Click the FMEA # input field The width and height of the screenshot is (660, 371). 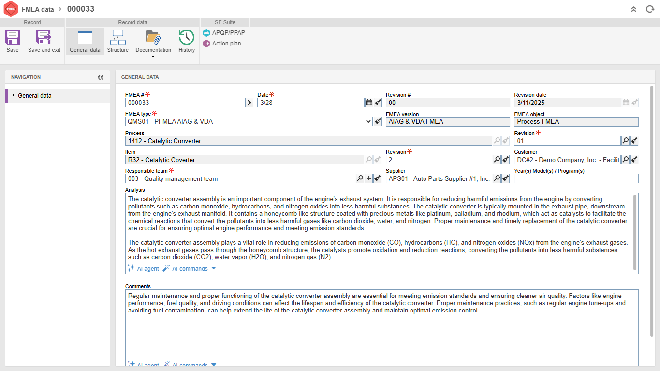point(185,103)
